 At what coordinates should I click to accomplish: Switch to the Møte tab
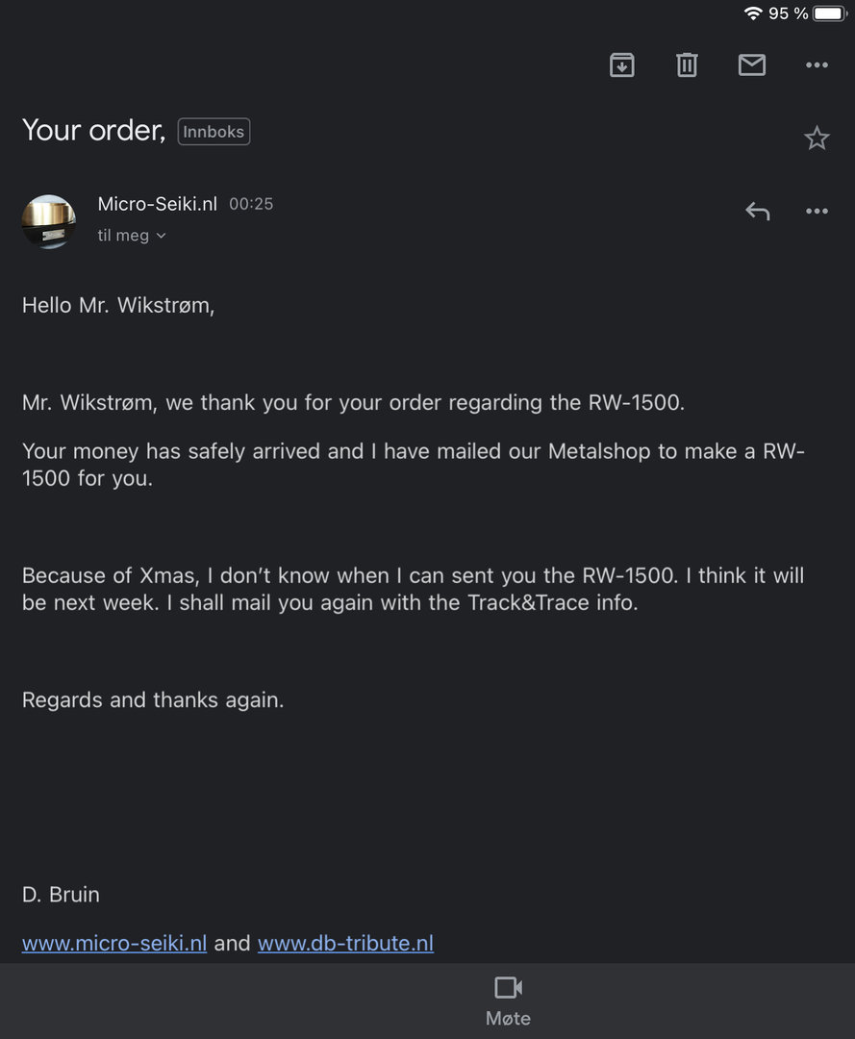pos(508,1001)
